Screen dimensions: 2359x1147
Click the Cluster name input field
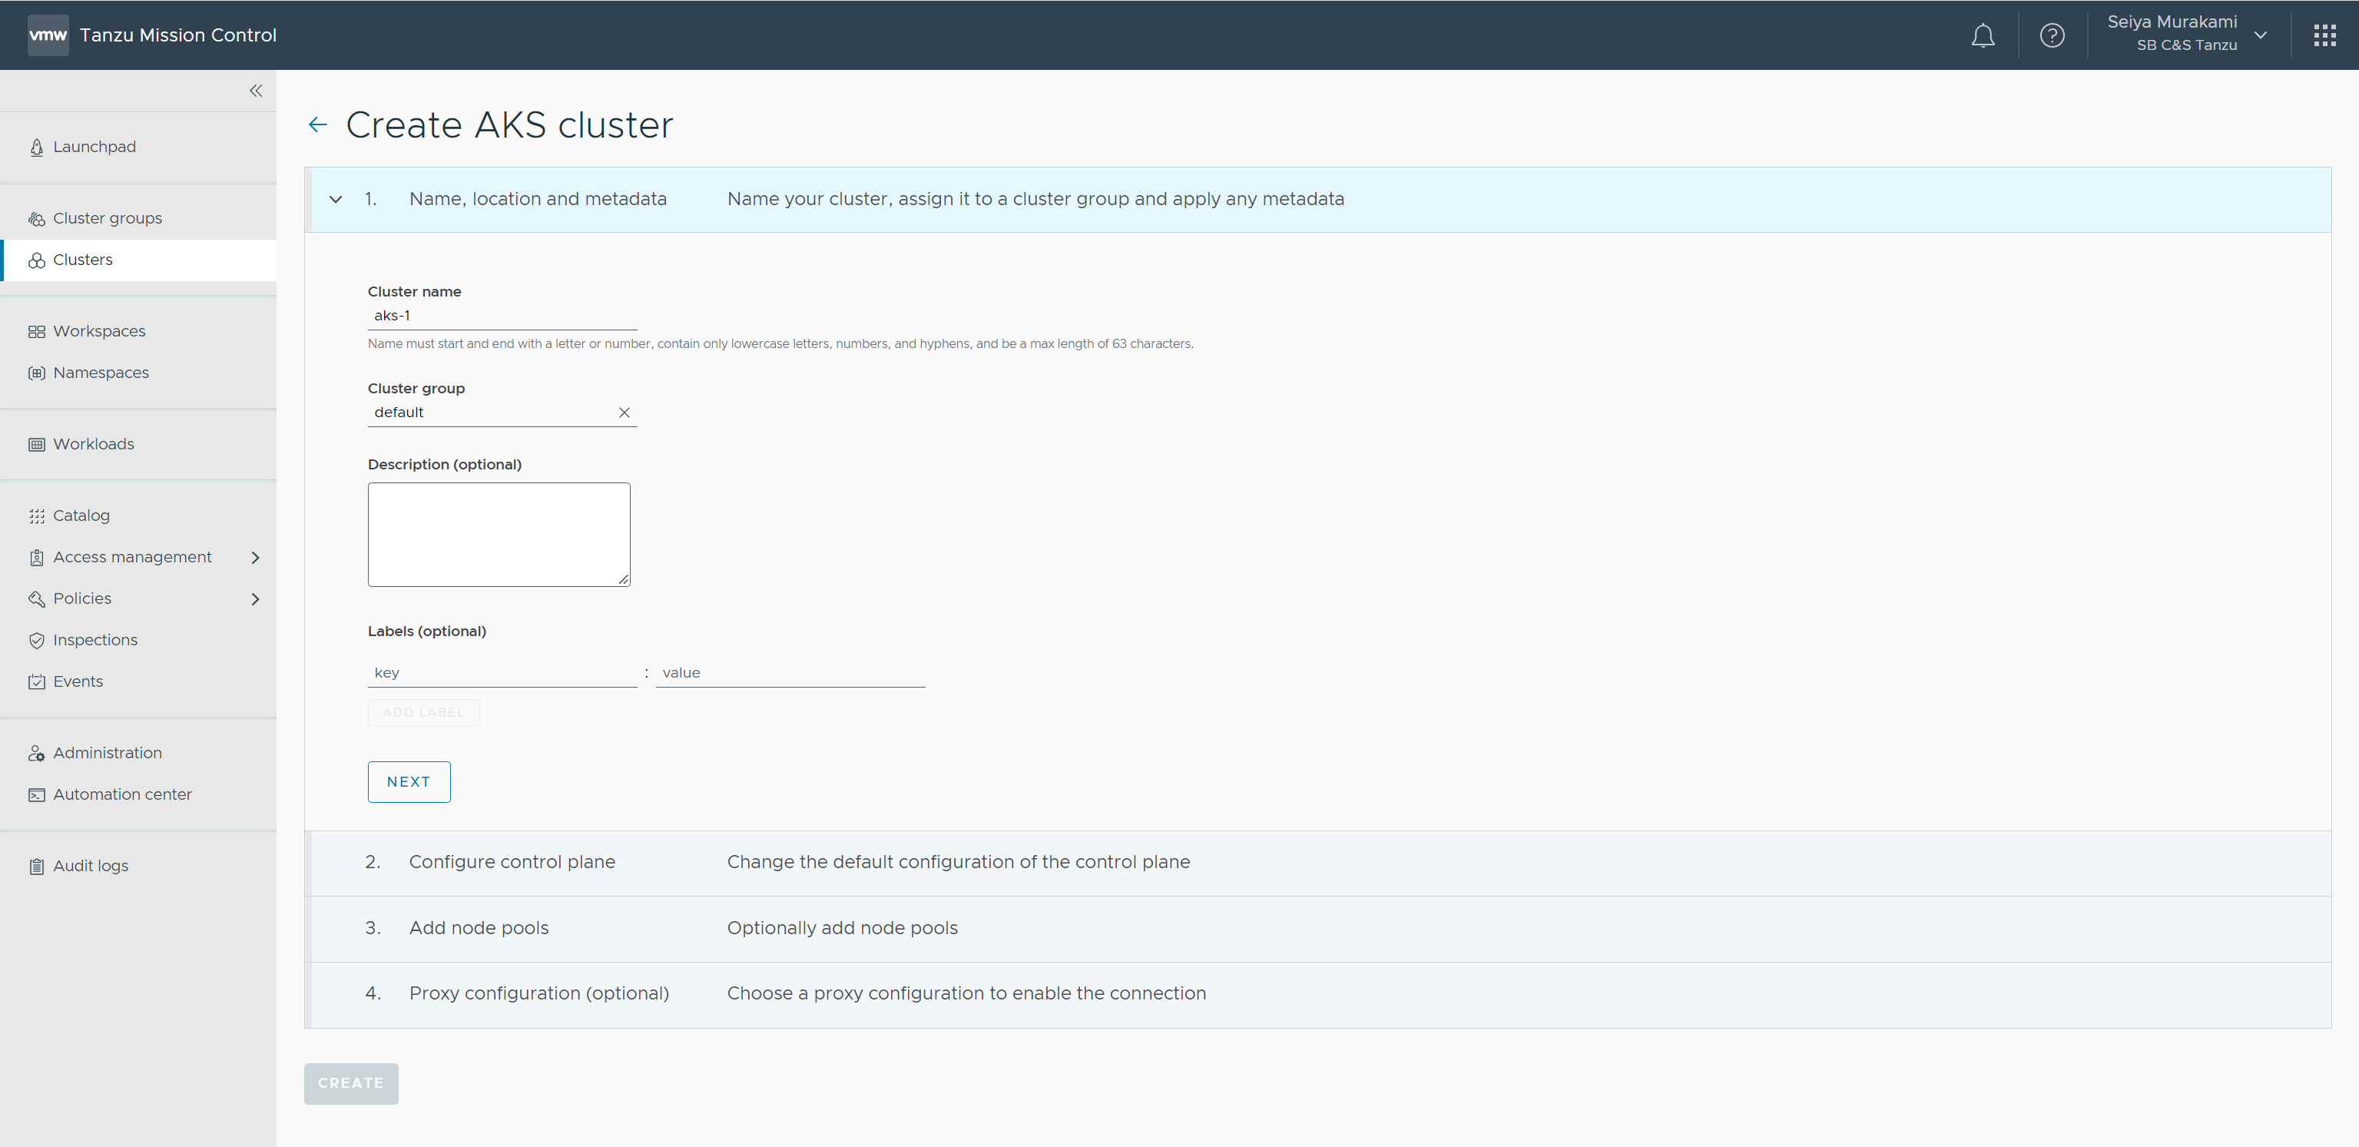pyautogui.click(x=501, y=316)
